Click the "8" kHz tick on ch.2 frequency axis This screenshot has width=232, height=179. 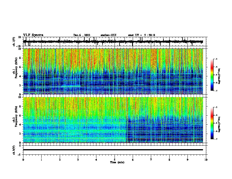[20, 106]
